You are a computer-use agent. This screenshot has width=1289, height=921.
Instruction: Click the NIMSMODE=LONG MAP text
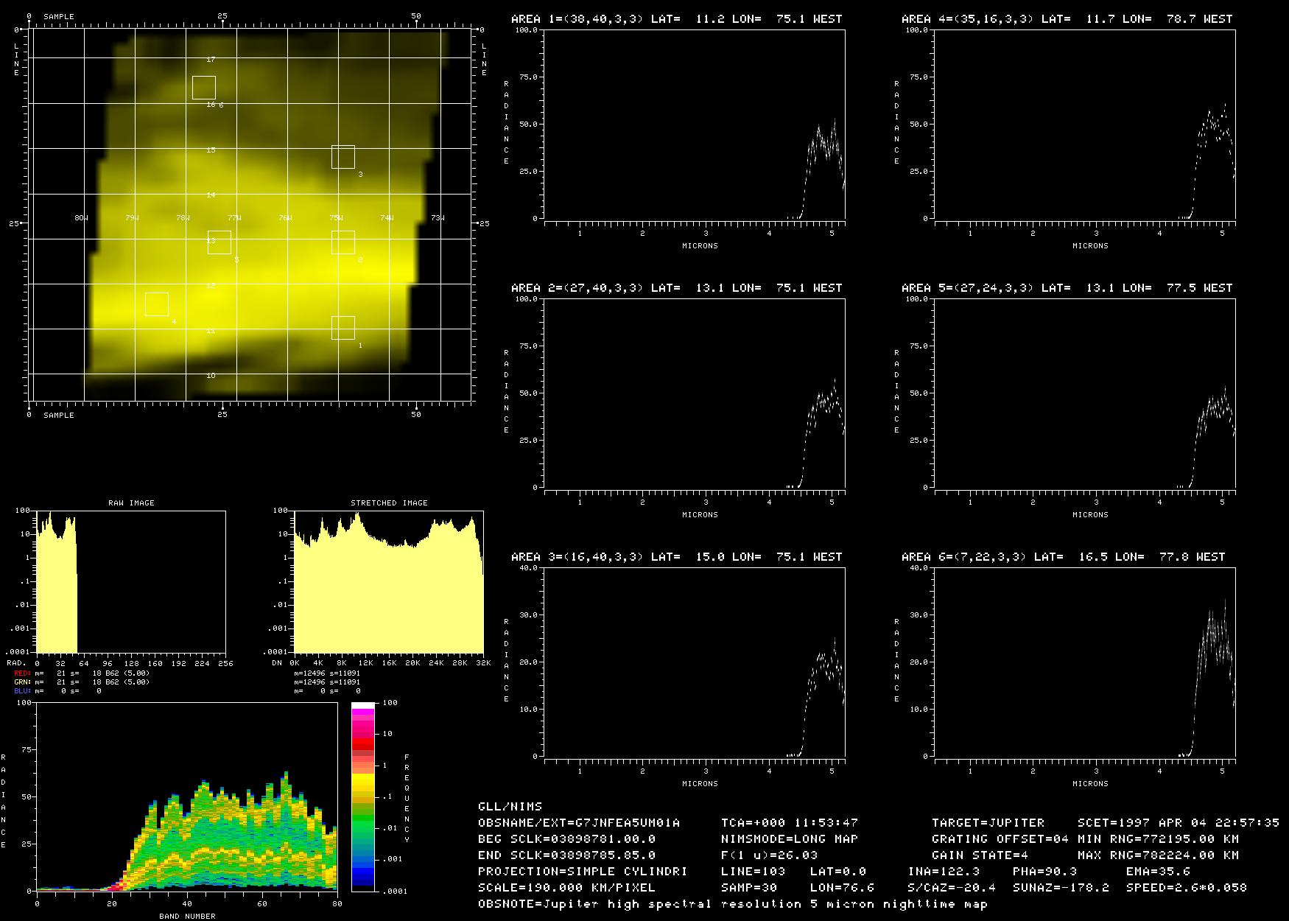(789, 839)
